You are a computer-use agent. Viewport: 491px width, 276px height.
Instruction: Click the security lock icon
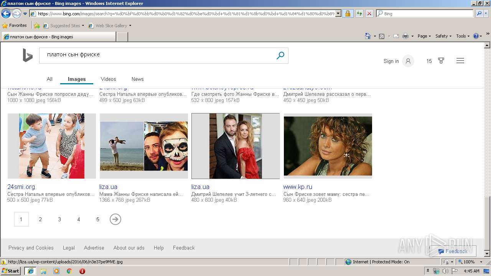348,13
